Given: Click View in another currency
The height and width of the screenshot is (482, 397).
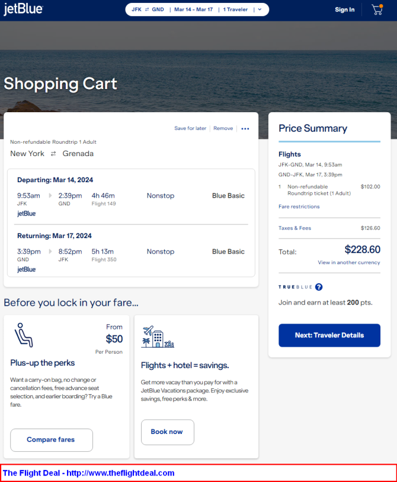Looking at the screenshot, I should (349, 262).
